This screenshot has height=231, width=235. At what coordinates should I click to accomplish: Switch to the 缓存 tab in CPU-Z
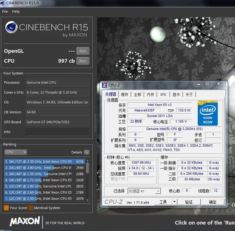click(124, 94)
